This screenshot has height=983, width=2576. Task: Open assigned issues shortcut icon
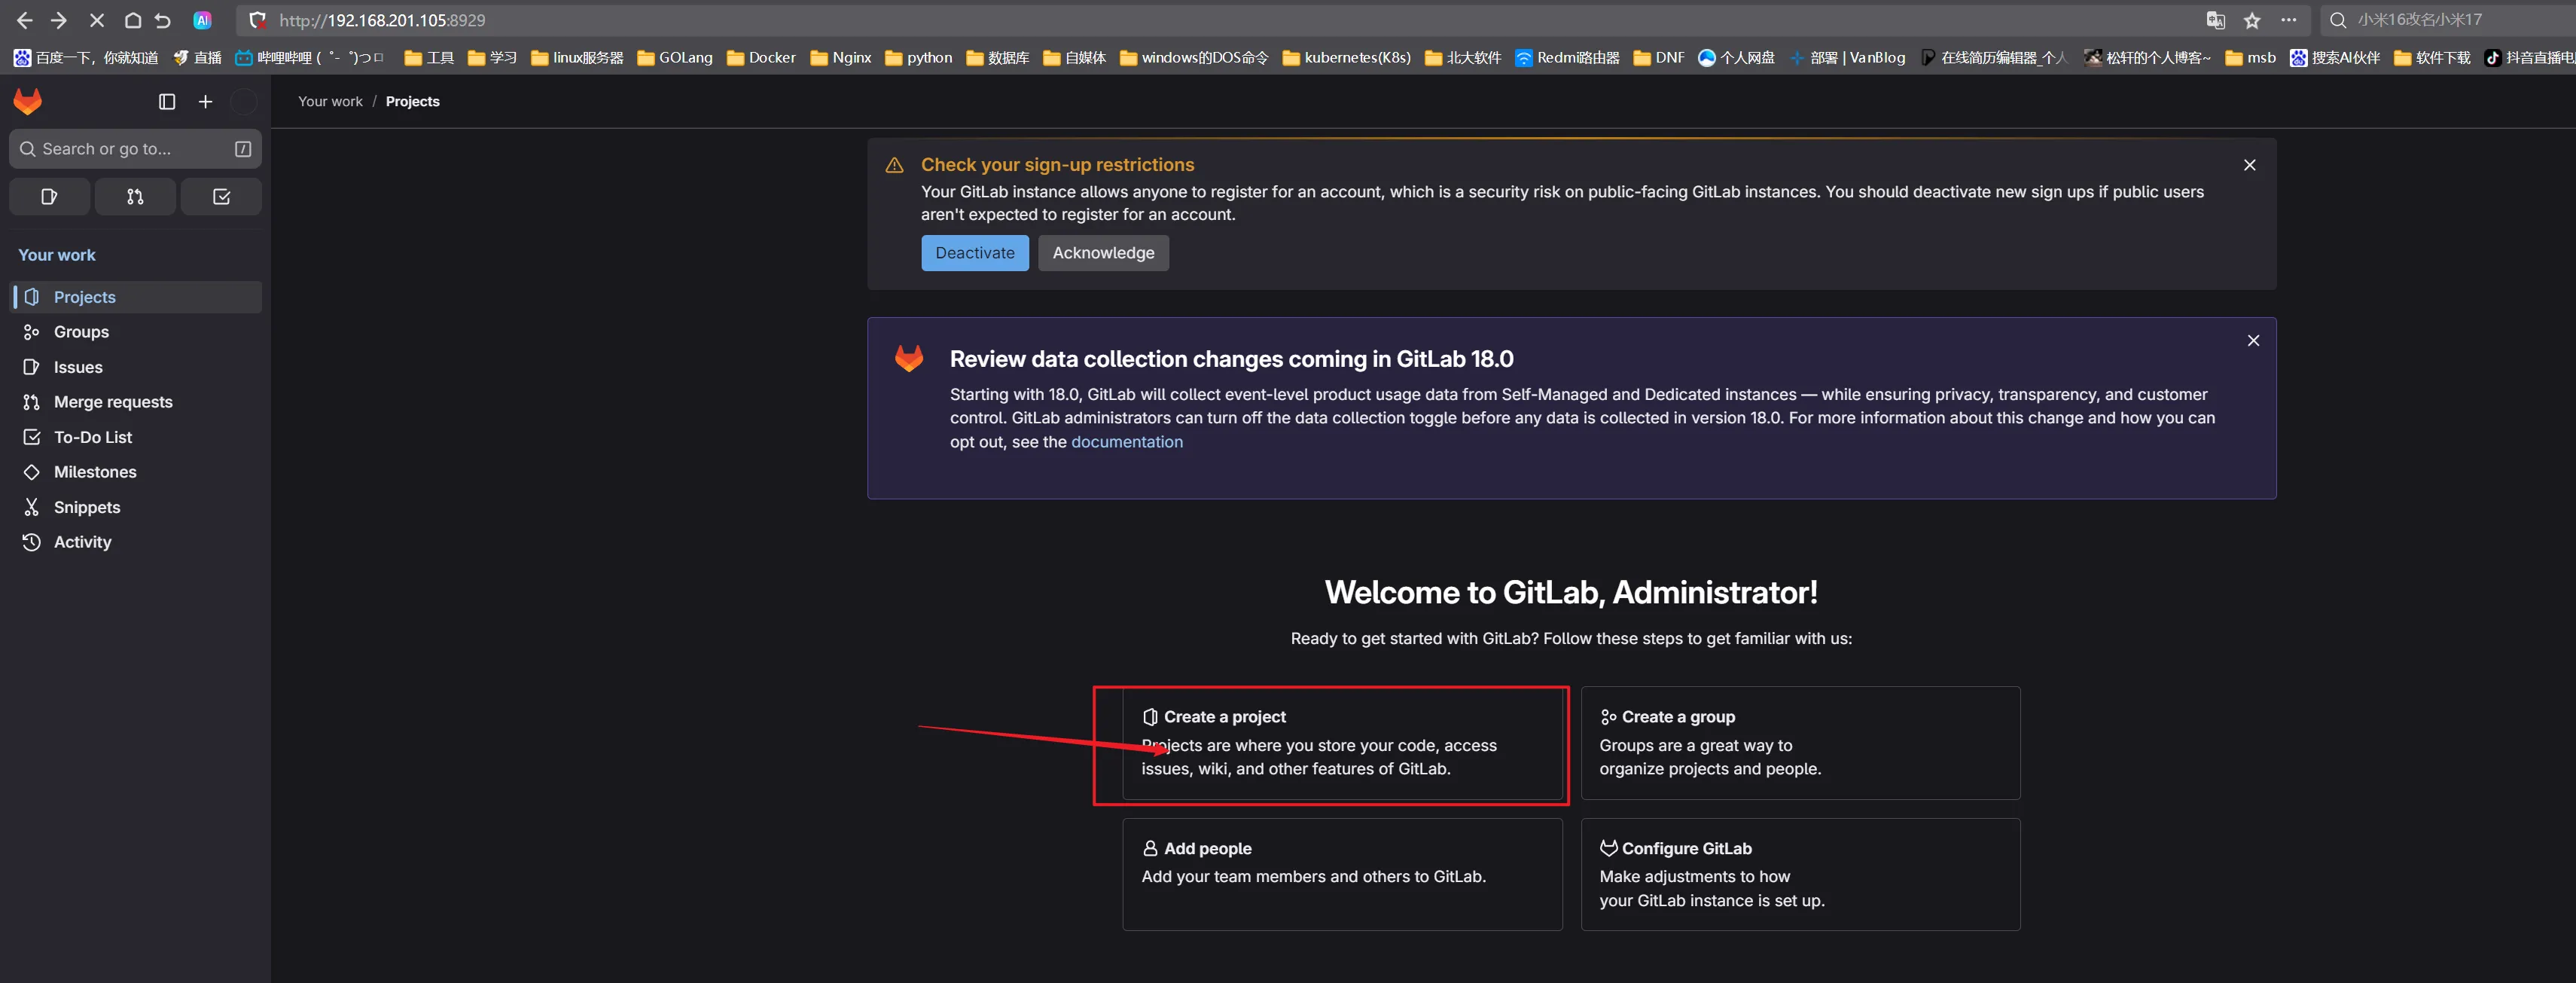pyautogui.click(x=49, y=196)
